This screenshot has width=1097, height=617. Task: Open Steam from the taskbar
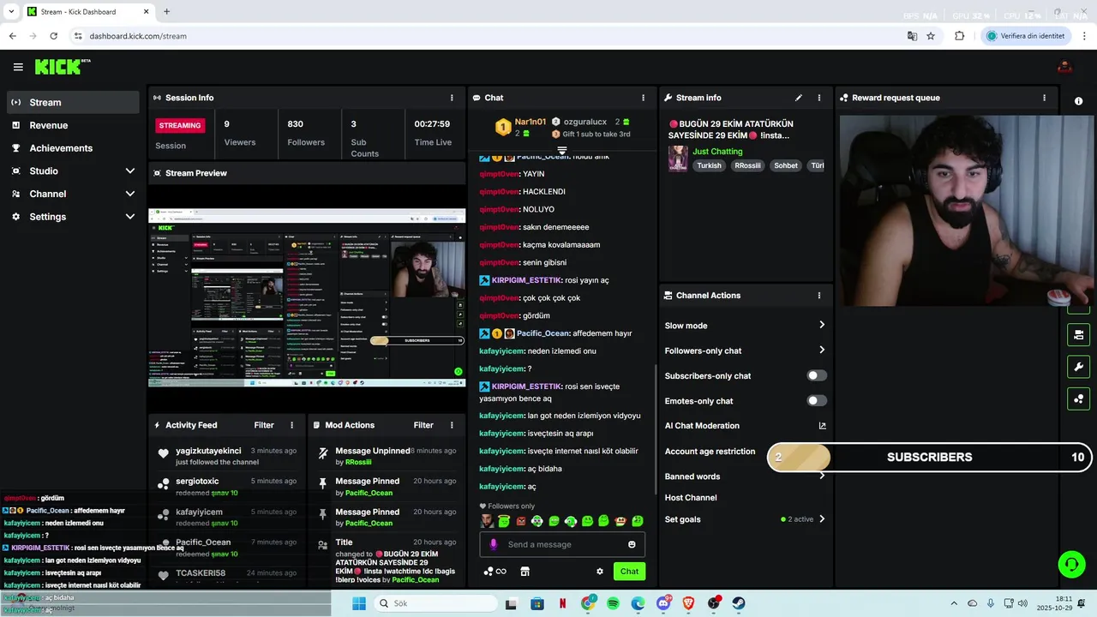[x=738, y=603]
